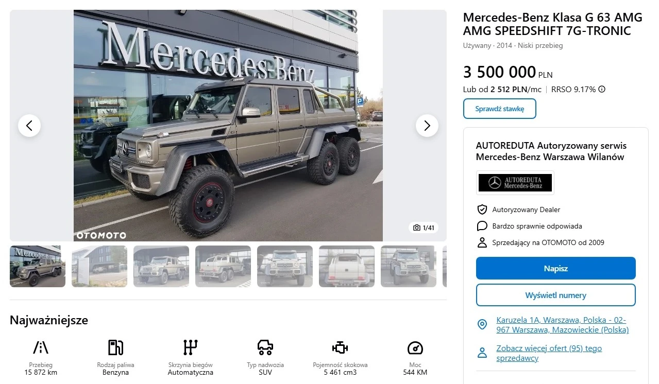Click the engine Pojemność skokowa icon
The height and width of the screenshot is (384, 659).
(x=340, y=348)
